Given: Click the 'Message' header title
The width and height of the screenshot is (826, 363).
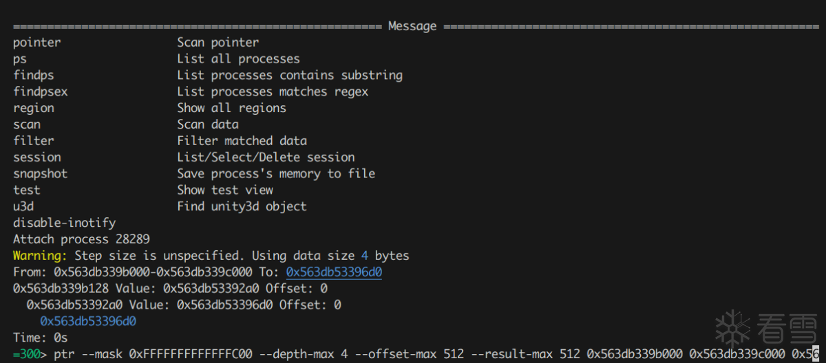Looking at the screenshot, I should tap(412, 26).
